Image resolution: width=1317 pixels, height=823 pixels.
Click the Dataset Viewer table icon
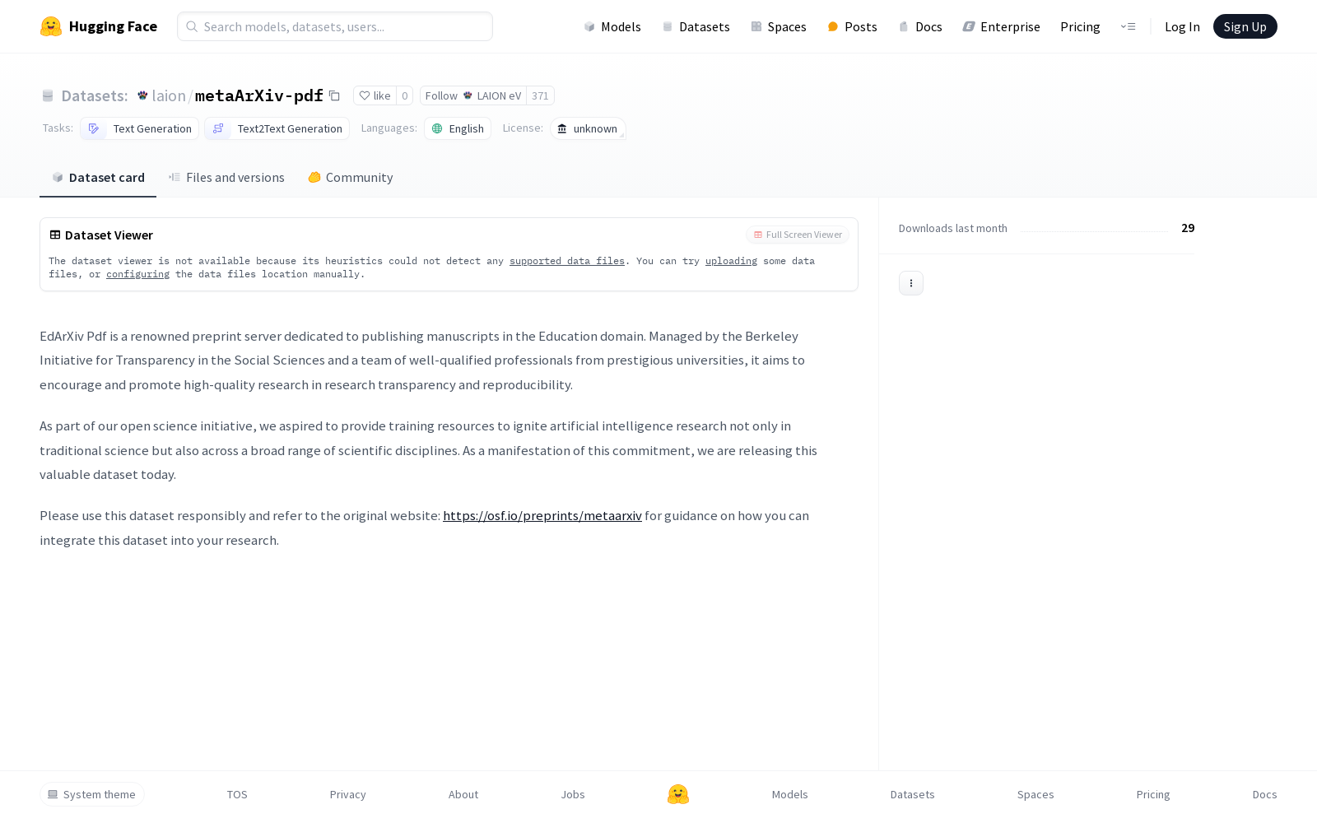tap(55, 235)
